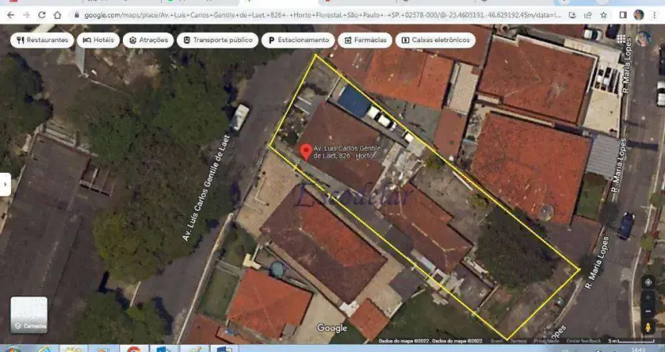Screen dimensions: 665x352
Task: Expand the collapsed side panel
Action: point(5,185)
